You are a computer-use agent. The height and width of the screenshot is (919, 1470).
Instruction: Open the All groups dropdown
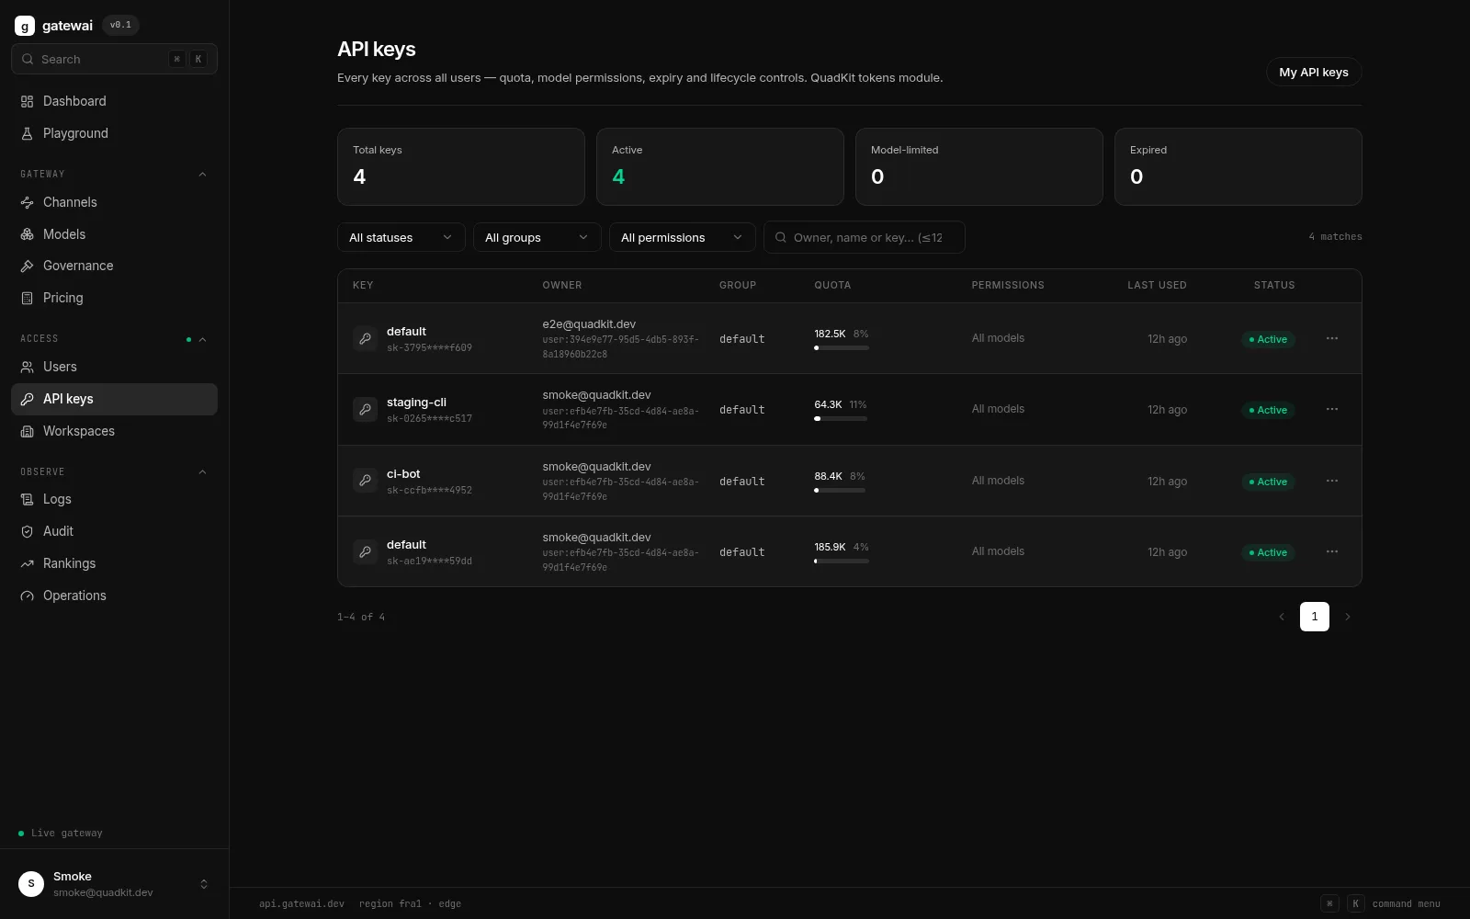[x=537, y=237]
